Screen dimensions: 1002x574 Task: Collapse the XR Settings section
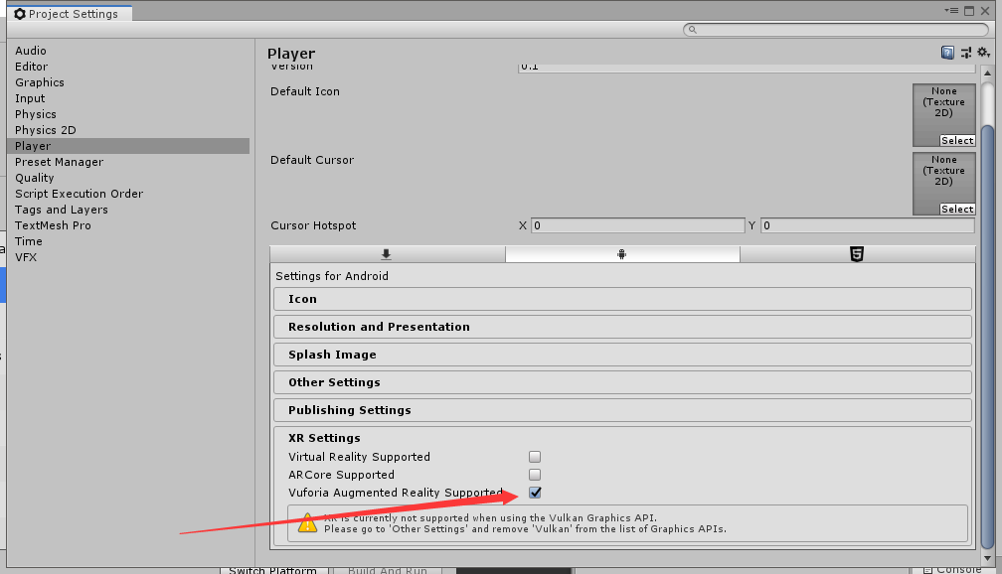[x=325, y=438]
